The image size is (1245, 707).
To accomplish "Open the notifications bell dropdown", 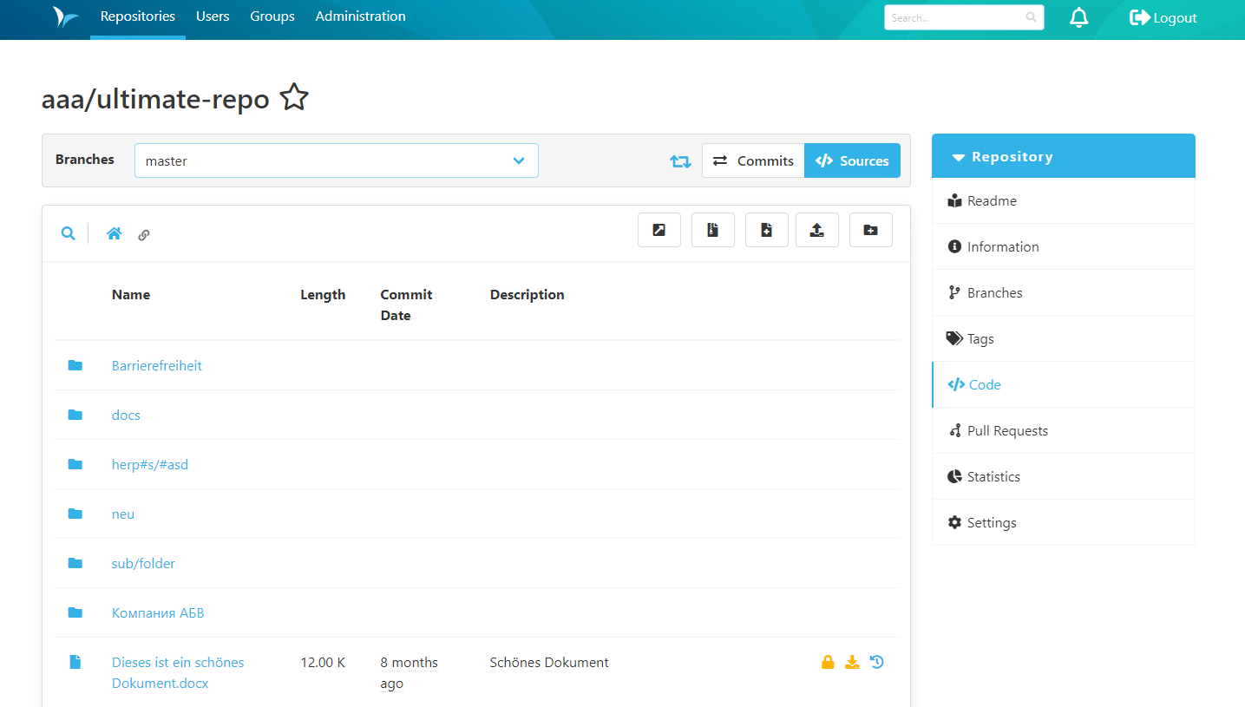I will pos(1078,16).
